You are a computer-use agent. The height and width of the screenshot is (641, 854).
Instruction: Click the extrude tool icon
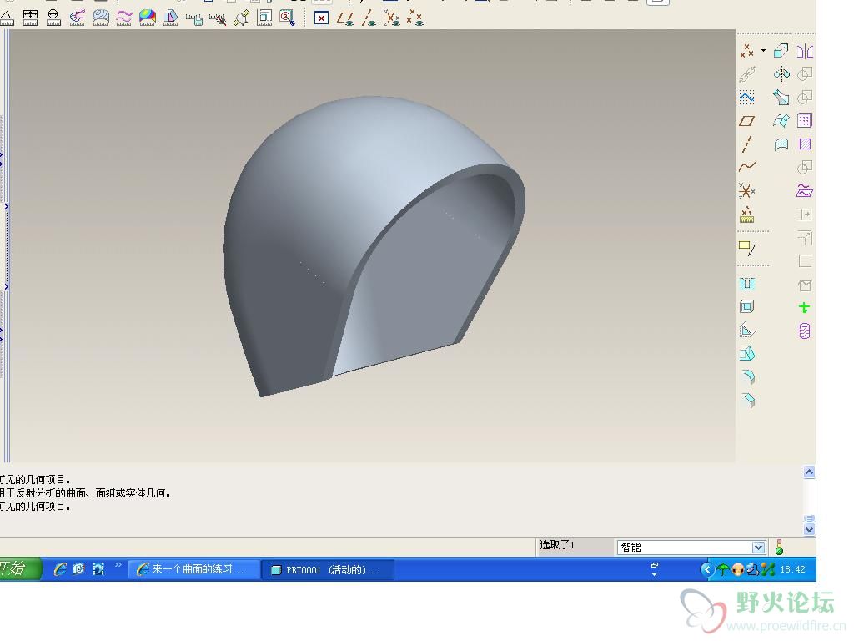781,51
